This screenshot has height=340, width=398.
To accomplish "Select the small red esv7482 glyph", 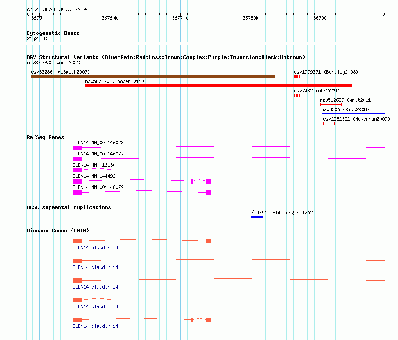I will point(297,95).
